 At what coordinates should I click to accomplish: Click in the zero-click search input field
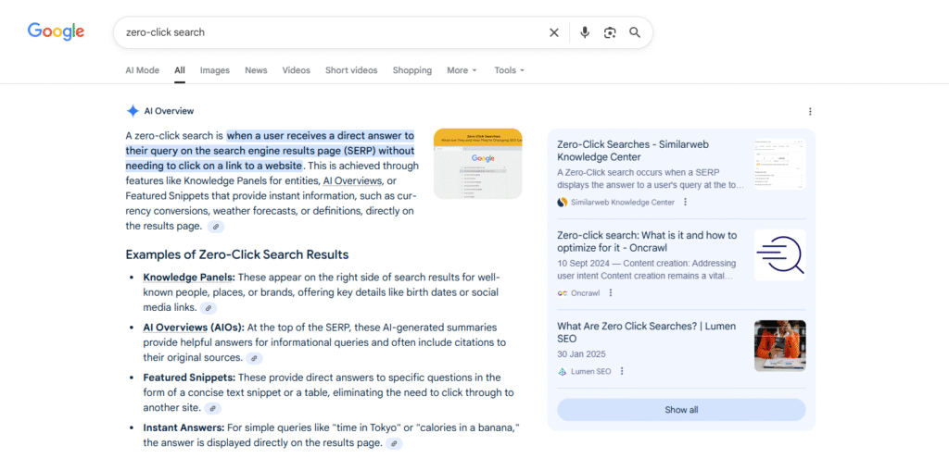[333, 32]
